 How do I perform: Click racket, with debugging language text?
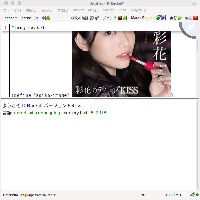[x=37, y=113]
